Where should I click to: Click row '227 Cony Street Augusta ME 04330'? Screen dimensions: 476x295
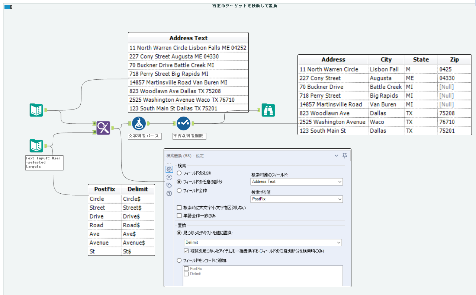pos(188,57)
